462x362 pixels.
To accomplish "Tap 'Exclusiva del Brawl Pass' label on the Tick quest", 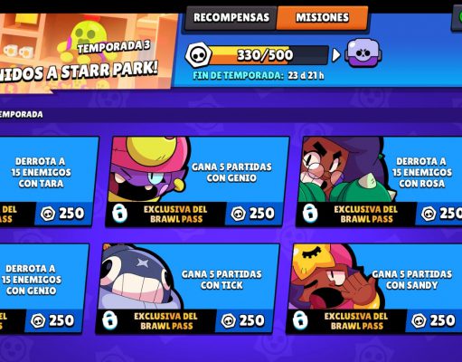I will point(165,320).
